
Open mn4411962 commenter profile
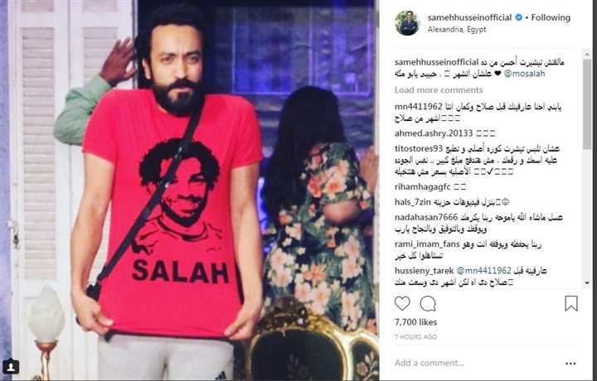pos(419,107)
